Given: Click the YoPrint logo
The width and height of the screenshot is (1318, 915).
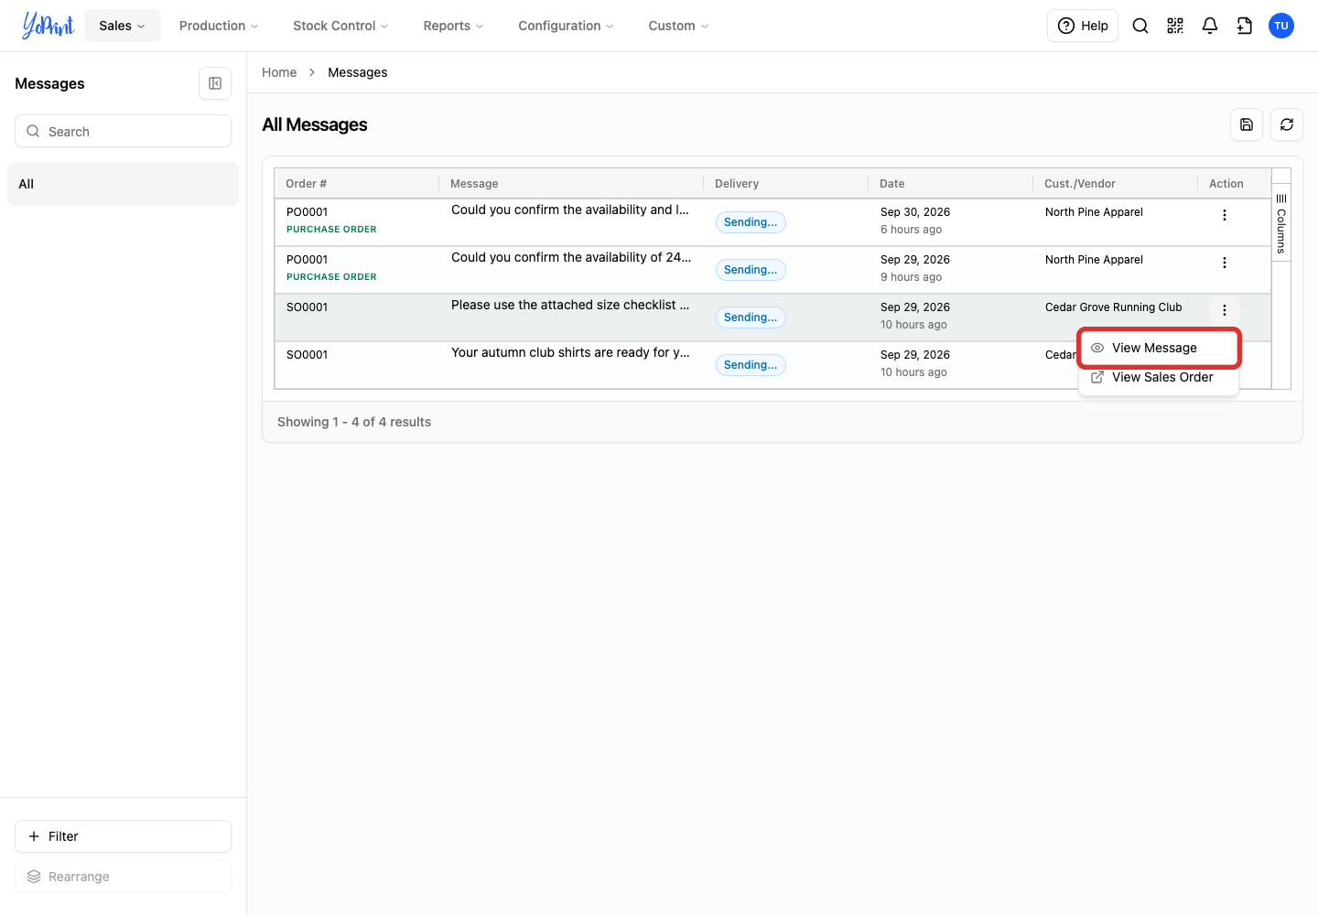Looking at the screenshot, I should tap(48, 26).
